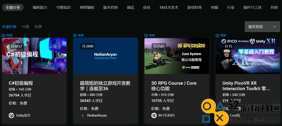Click 价格：免费 on 3D RPG card

pos(160,109)
